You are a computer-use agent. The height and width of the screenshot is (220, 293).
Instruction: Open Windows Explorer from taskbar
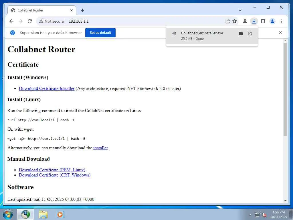pyautogui.click(x=43, y=214)
